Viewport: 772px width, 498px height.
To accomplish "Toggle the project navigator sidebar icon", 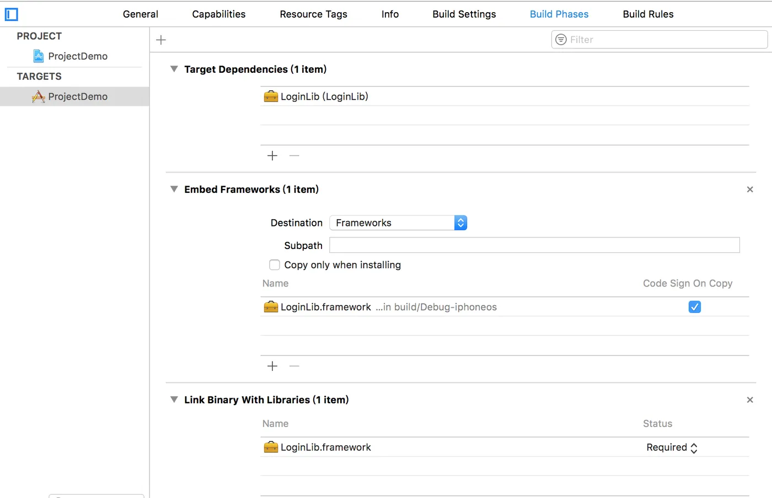I will (12, 14).
